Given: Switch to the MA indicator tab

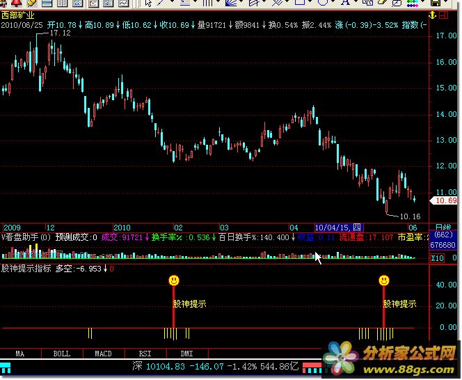Looking at the screenshot, I should click(20, 354).
